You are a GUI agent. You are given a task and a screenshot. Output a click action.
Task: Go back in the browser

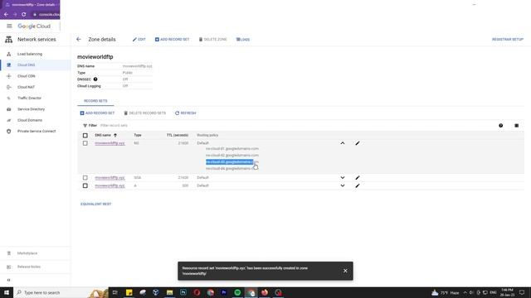click(6, 15)
